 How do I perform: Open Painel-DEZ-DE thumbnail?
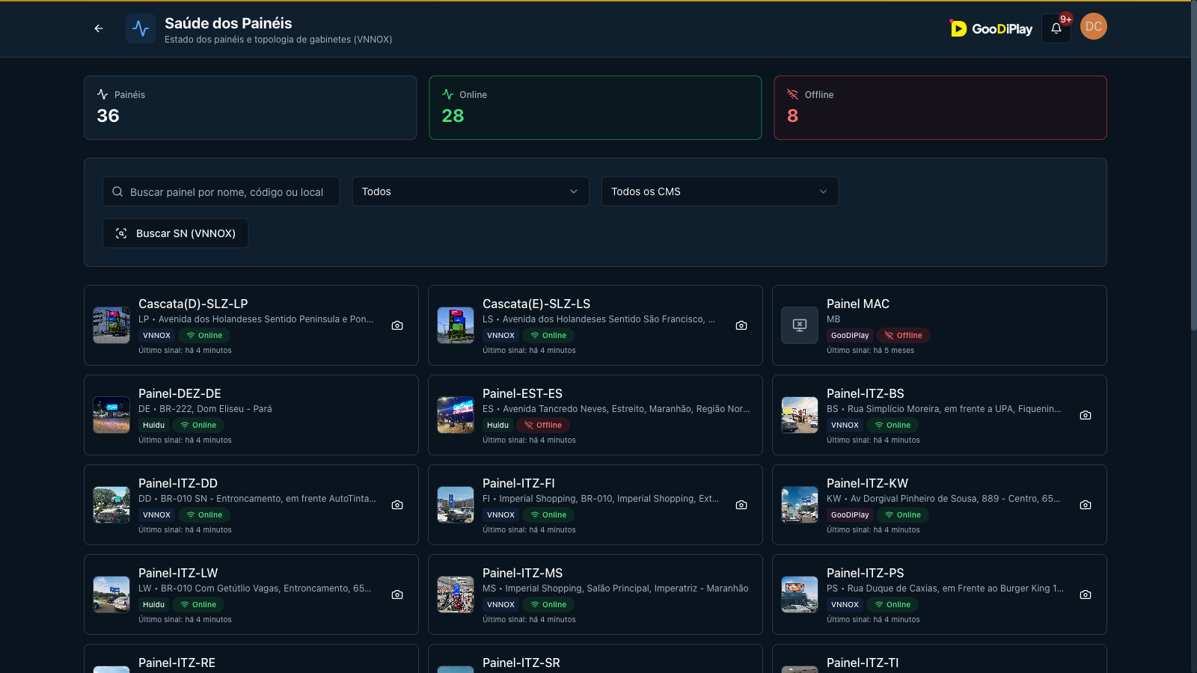(x=111, y=415)
